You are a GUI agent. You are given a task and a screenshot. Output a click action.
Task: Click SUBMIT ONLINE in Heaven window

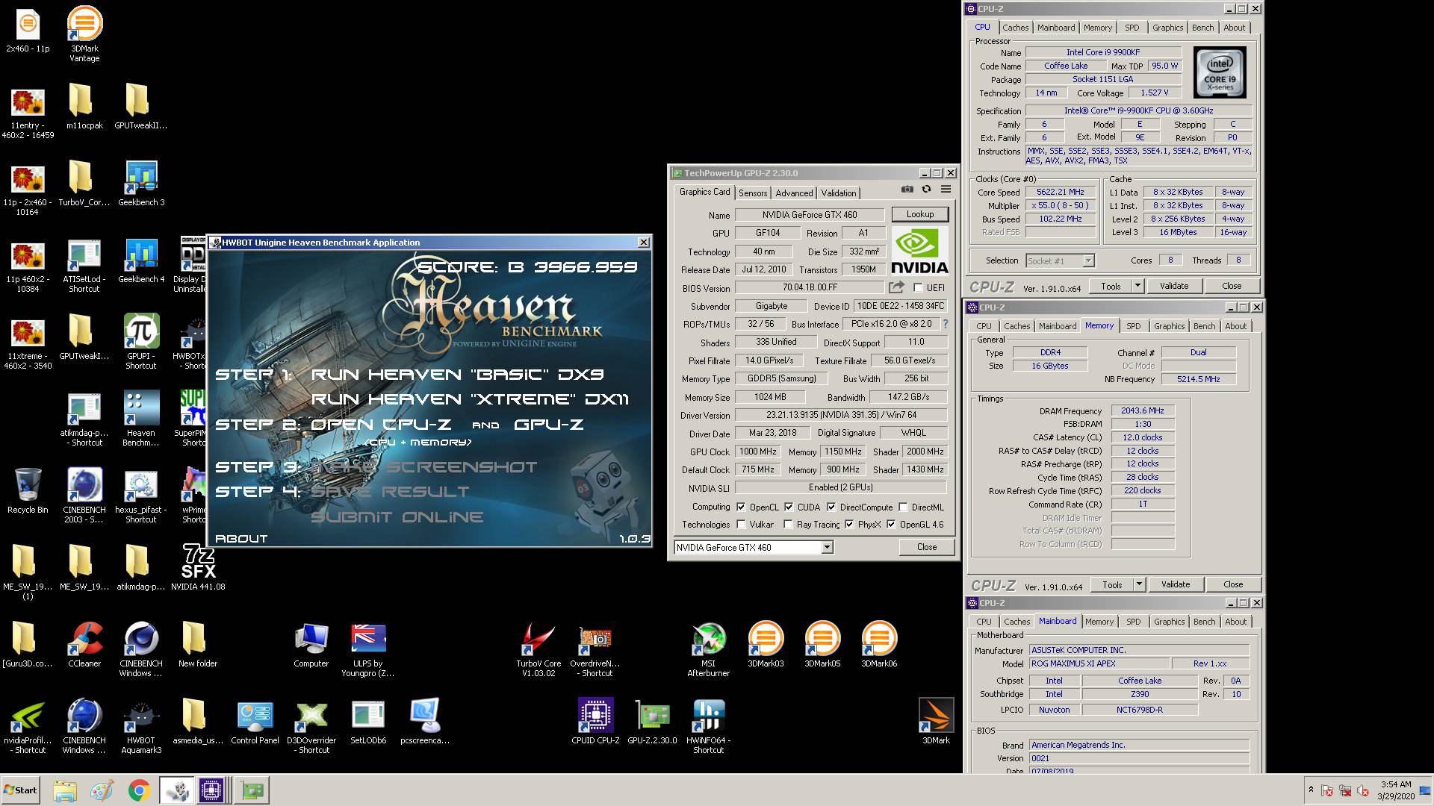(x=397, y=517)
